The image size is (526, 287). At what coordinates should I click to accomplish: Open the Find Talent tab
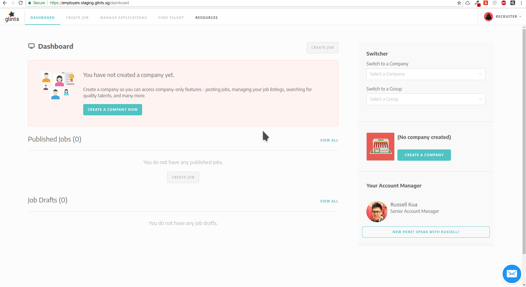pyautogui.click(x=171, y=17)
